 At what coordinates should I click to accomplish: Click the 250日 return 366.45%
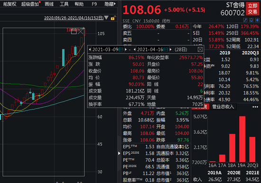point(250,33)
